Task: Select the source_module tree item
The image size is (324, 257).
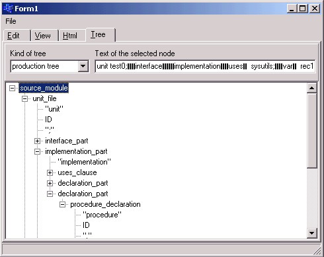Action: 44,88
